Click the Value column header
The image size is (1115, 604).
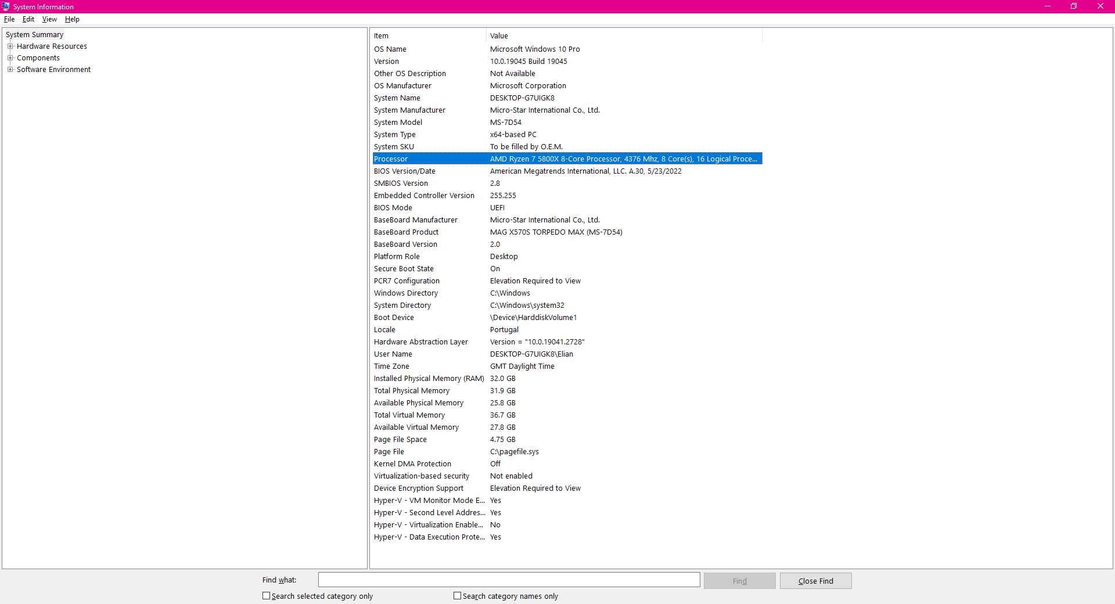pyautogui.click(x=624, y=36)
